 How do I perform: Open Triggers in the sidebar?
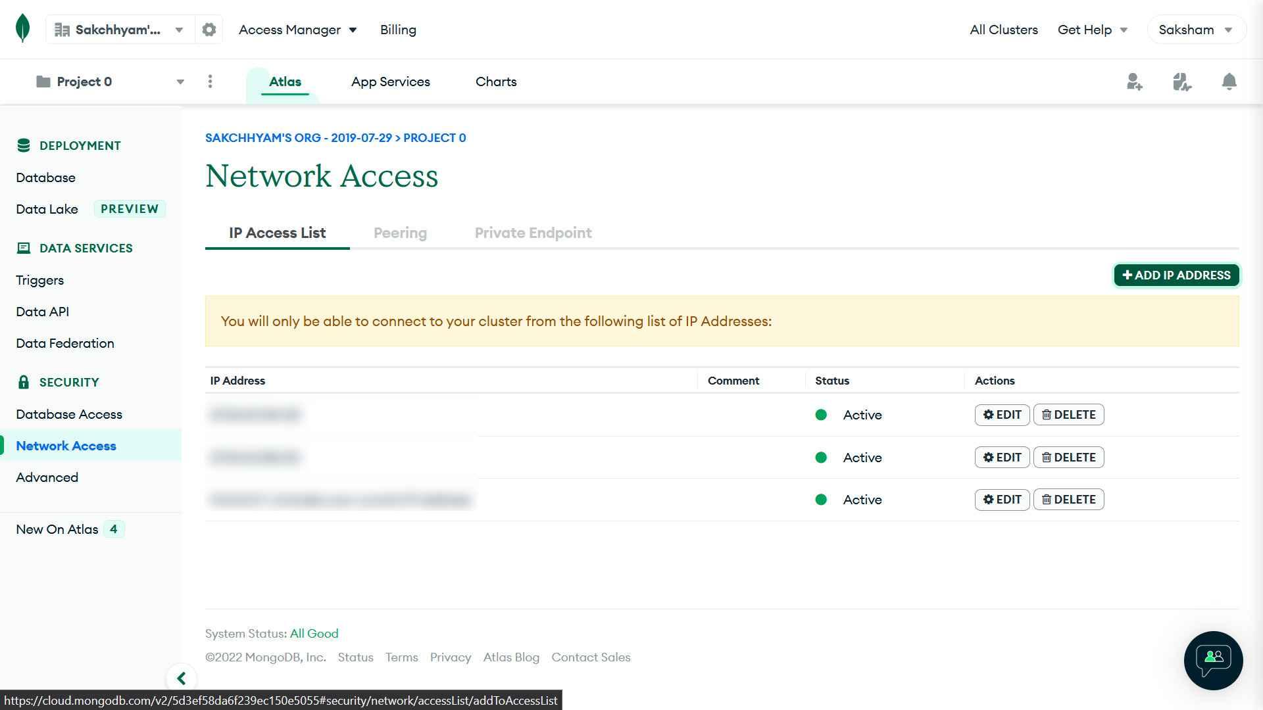[39, 280]
